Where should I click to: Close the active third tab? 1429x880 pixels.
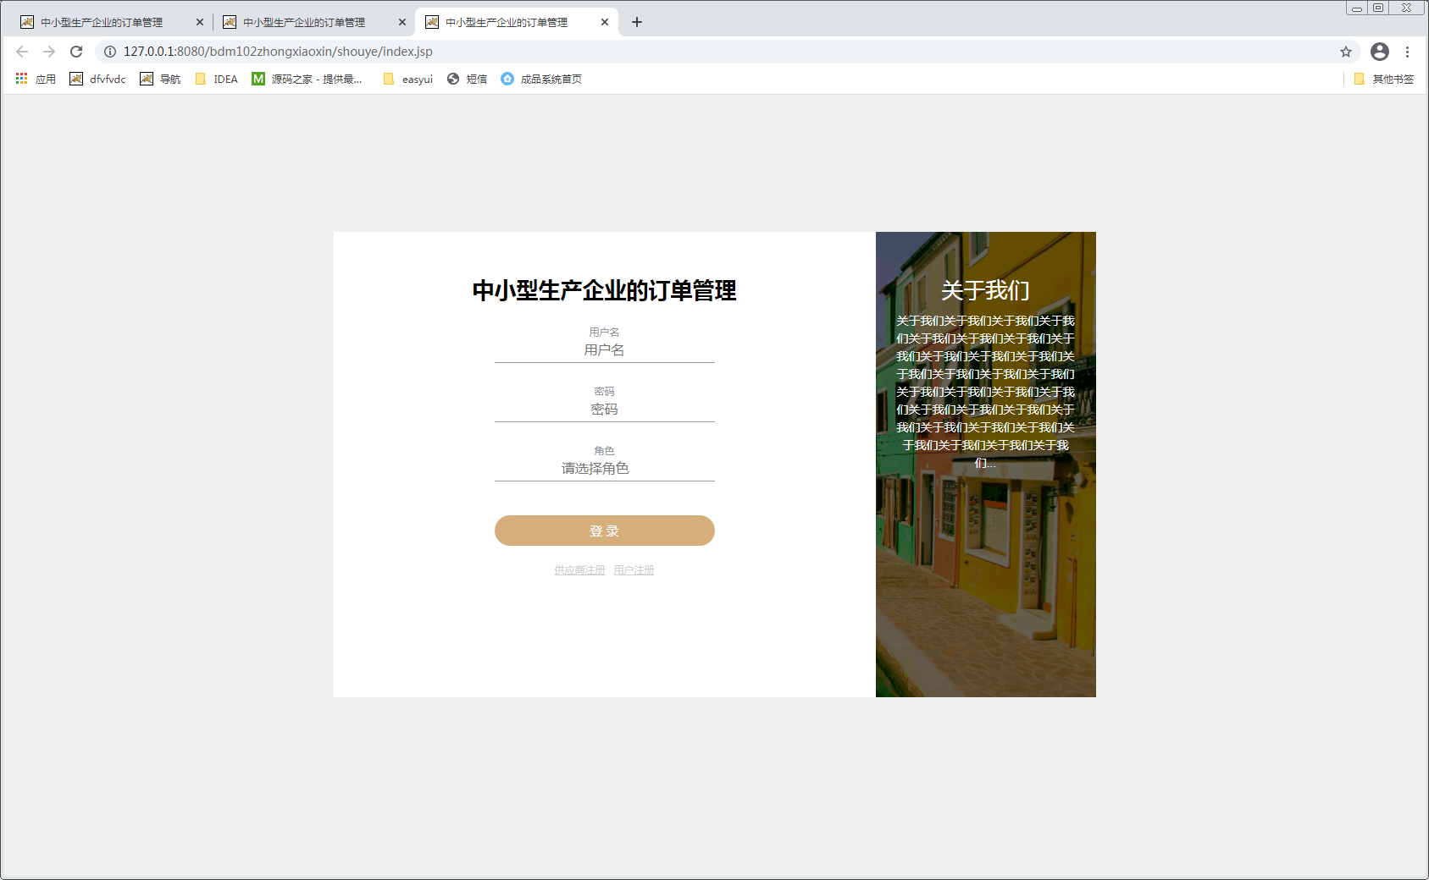coord(605,22)
